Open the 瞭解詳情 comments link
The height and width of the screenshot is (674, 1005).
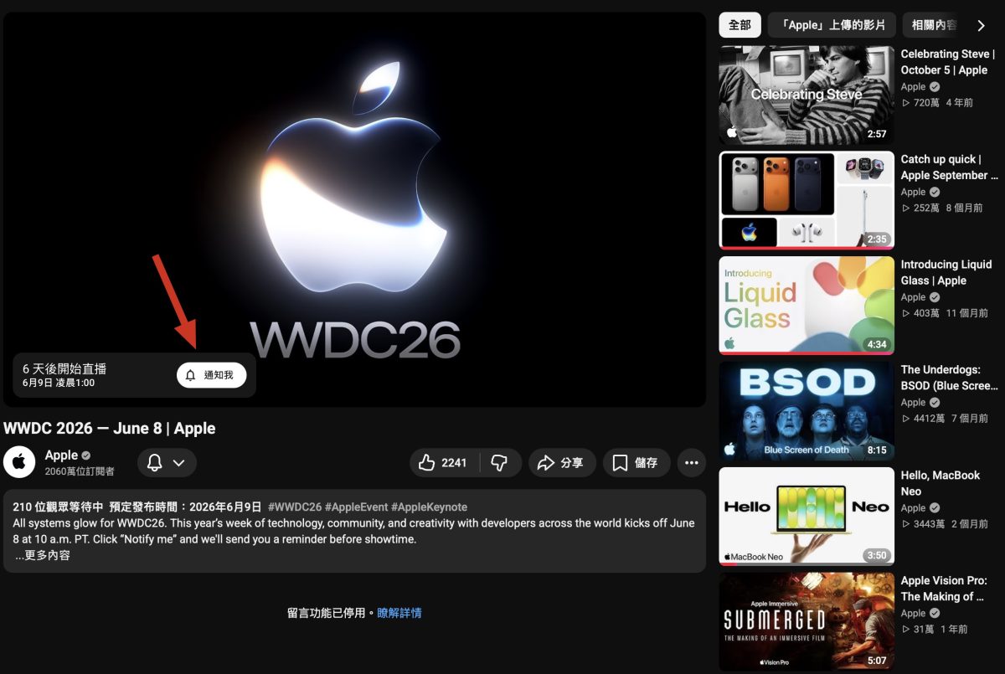tap(399, 613)
